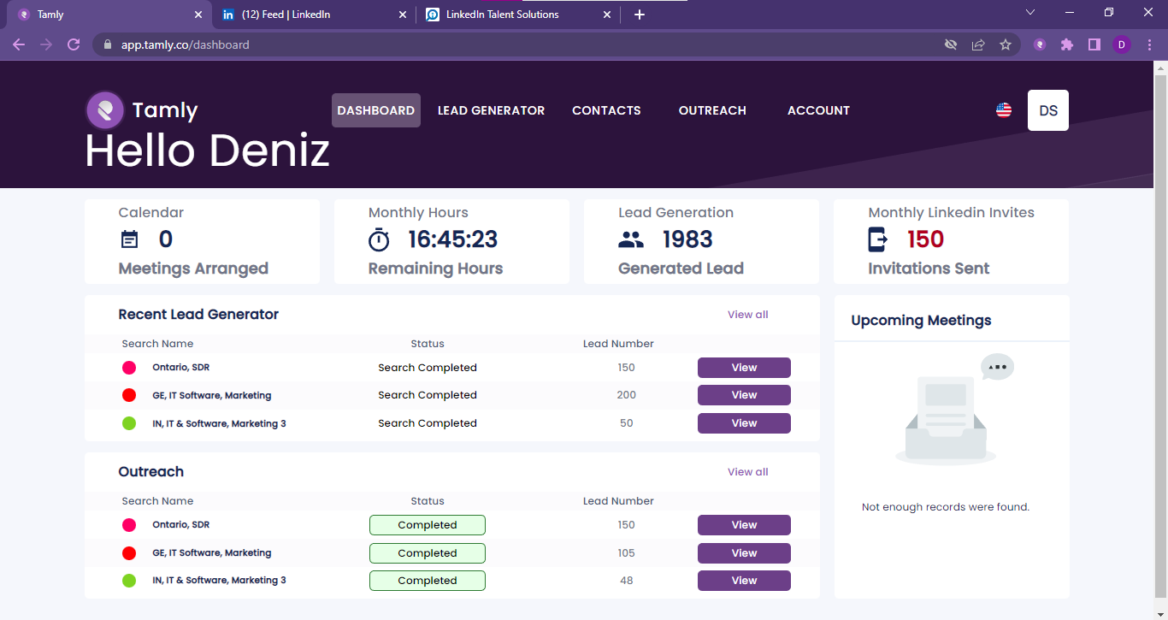
Task: Click lead number 200 in Recent Lead Generator
Action: coord(627,395)
